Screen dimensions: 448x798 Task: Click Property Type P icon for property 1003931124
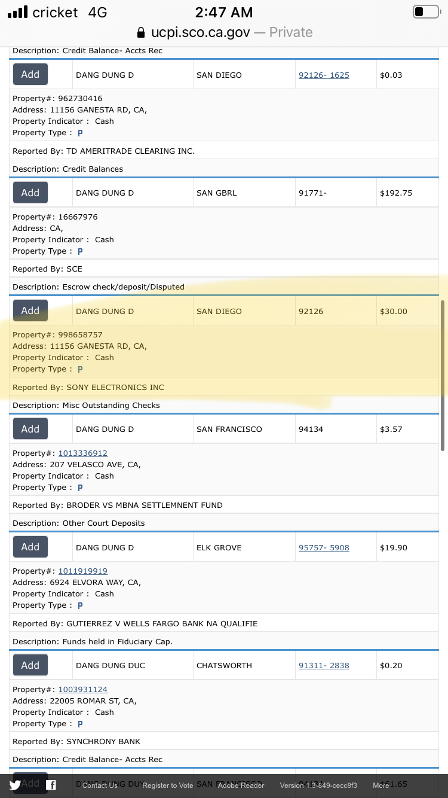point(80,724)
